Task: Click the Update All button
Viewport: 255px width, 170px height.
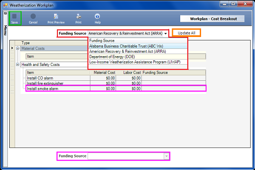Action: tap(187, 33)
